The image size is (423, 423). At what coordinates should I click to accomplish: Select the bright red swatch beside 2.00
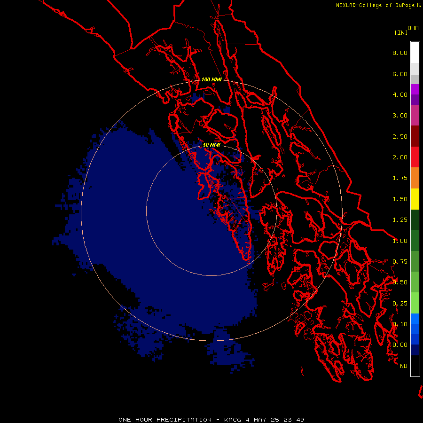pyautogui.click(x=415, y=157)
